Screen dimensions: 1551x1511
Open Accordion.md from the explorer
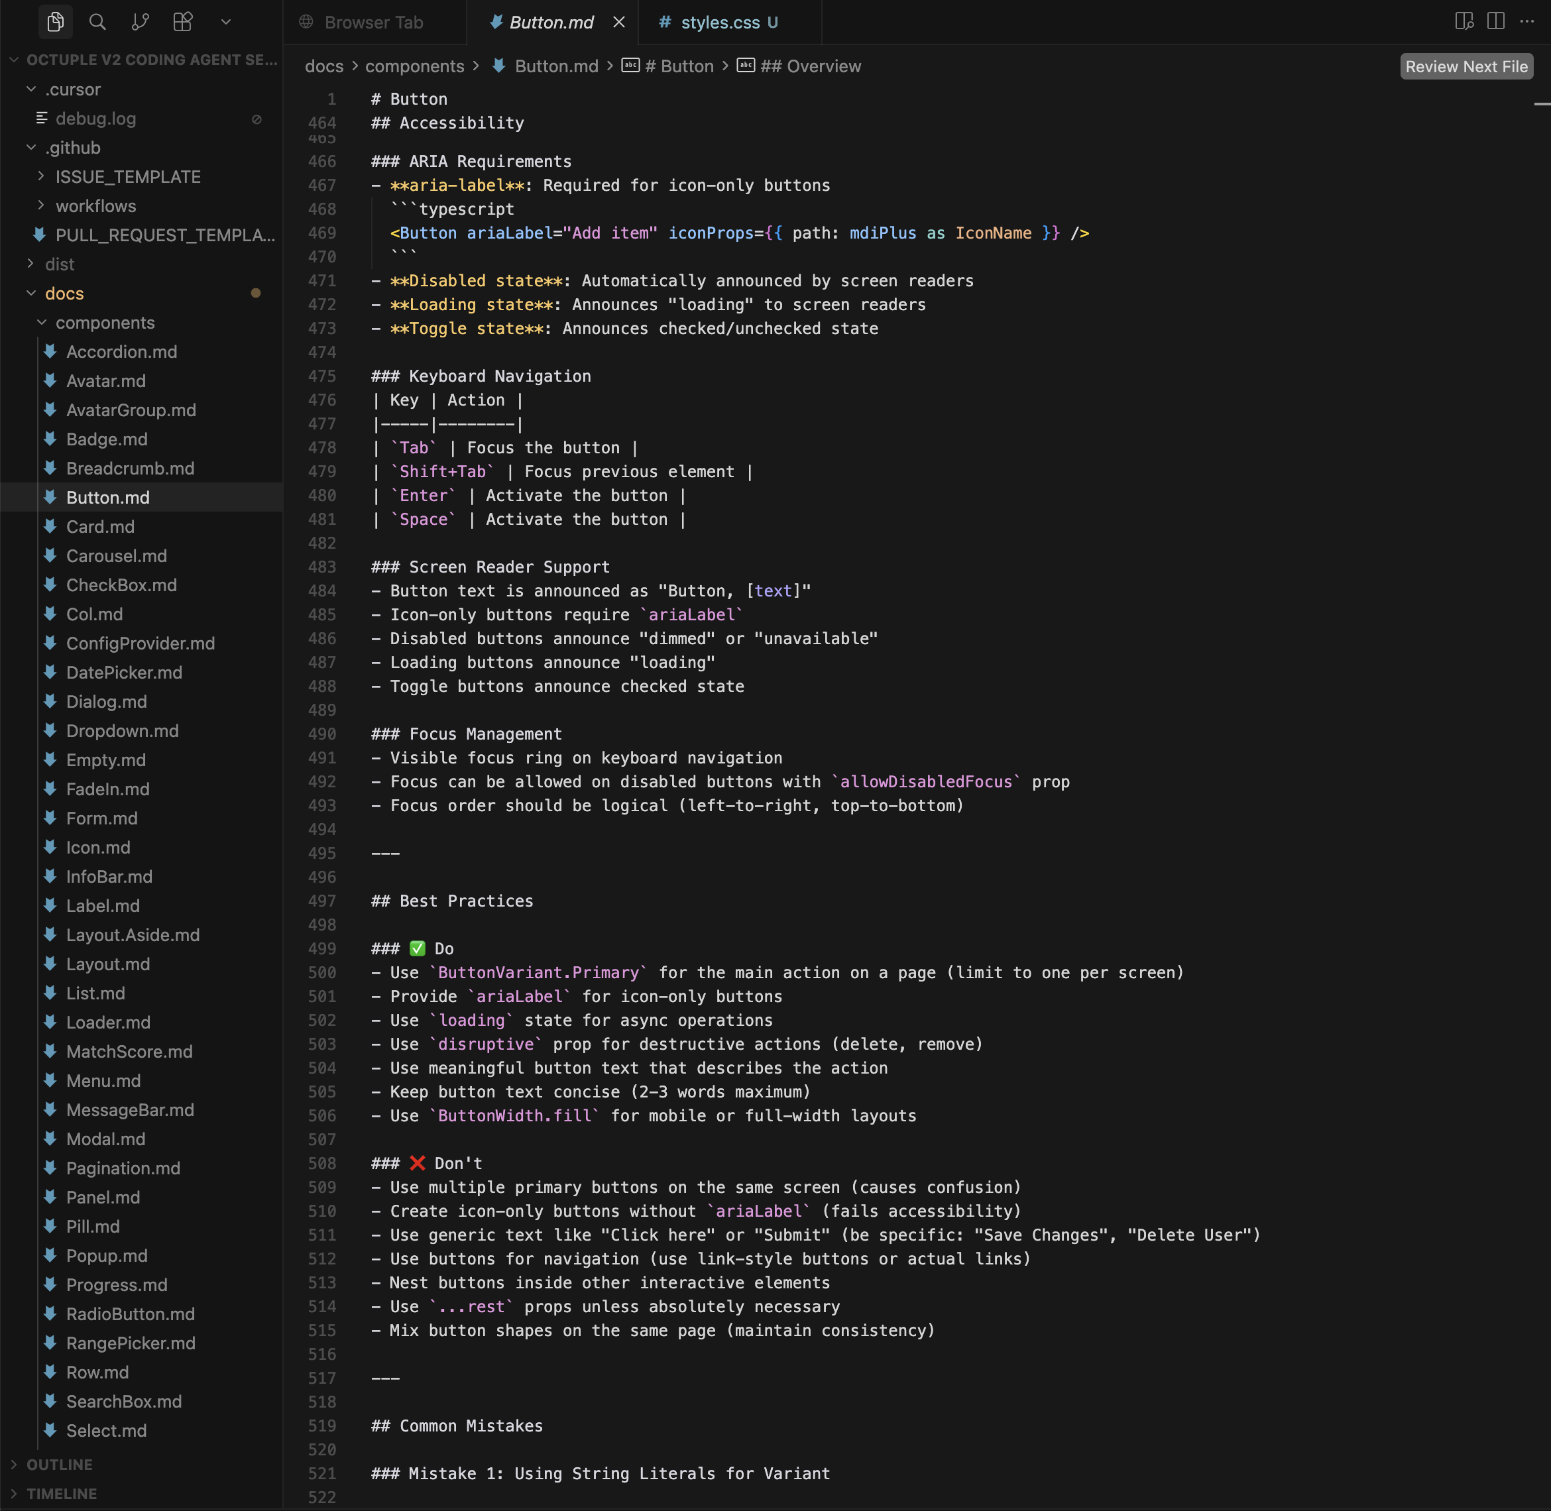pos(121,351)
